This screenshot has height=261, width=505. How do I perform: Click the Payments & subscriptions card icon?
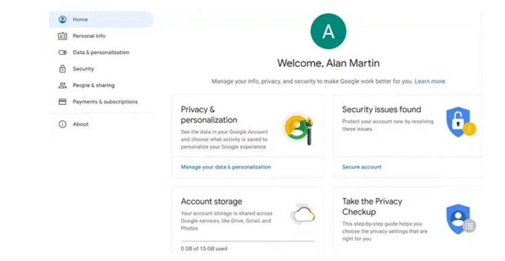[x=62, y=102]
